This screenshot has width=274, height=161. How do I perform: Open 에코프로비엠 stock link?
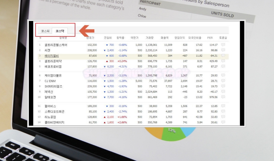coord(53,66)
